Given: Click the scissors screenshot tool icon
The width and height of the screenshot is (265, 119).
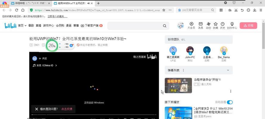Looking at the screenshot, I should tap(236, 10).
